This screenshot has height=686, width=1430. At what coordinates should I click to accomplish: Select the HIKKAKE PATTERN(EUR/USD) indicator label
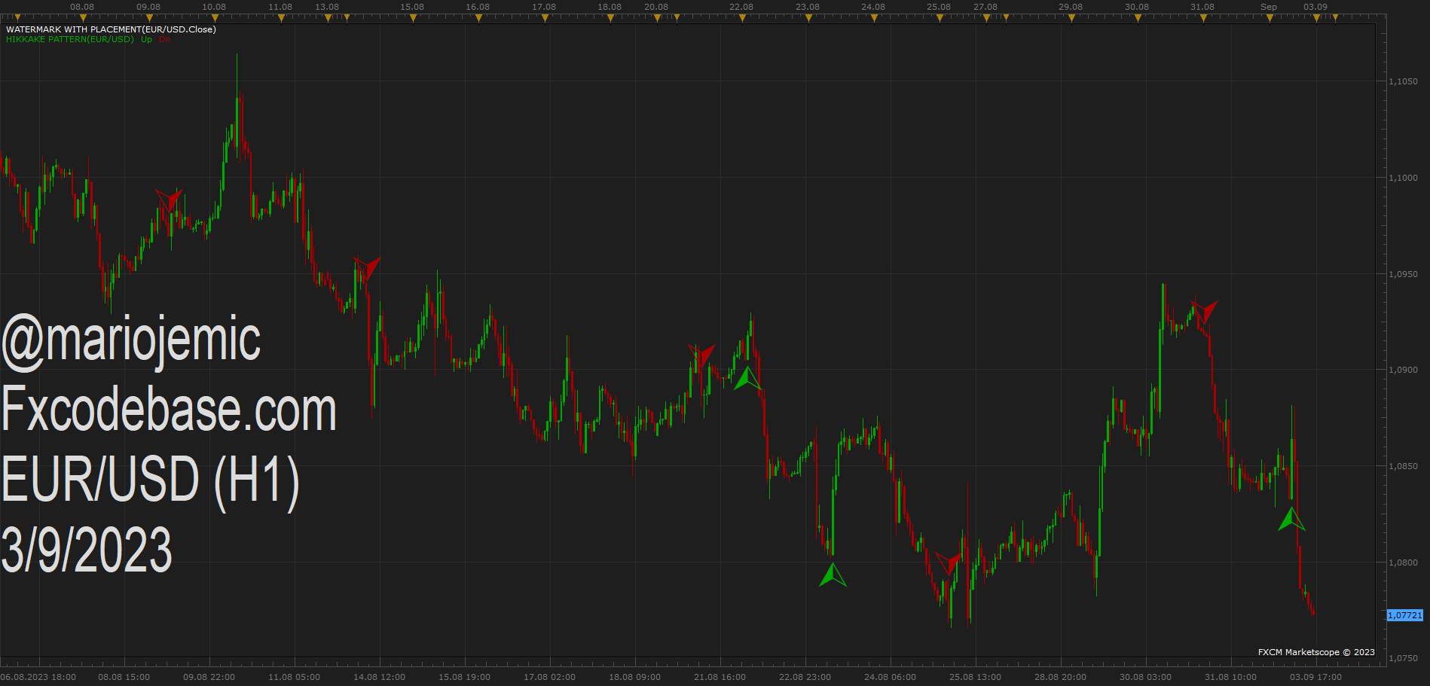(70, 39)
